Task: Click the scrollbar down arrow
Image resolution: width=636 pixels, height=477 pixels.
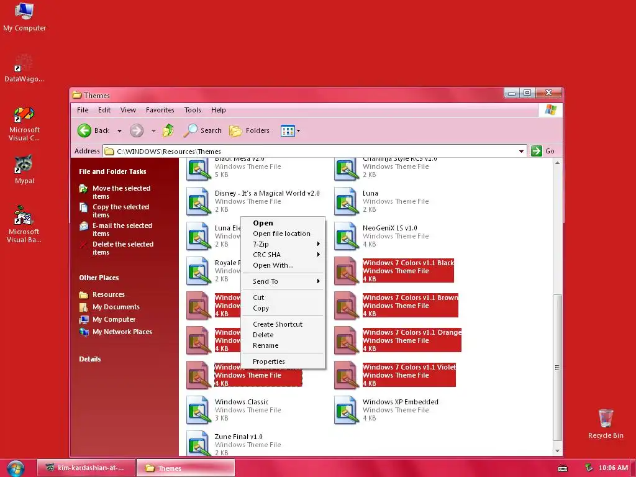Action: 557,451
